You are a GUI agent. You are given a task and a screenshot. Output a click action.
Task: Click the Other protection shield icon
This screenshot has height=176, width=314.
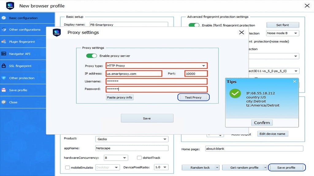pyautogui.click(x=4, y=78)
